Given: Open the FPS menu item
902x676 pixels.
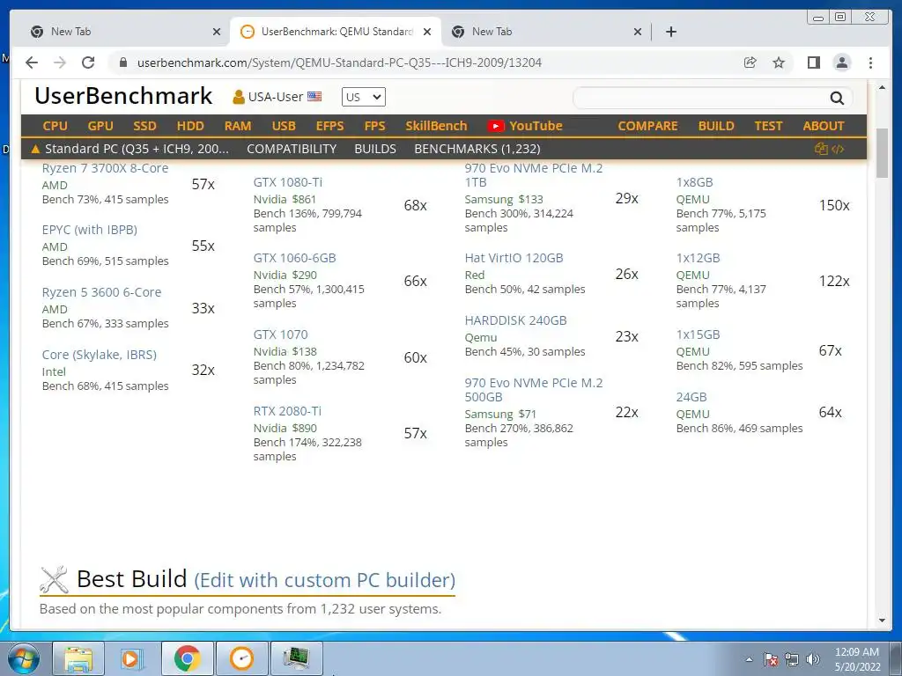Looking at the screenshot, I should tap(374, 126).
